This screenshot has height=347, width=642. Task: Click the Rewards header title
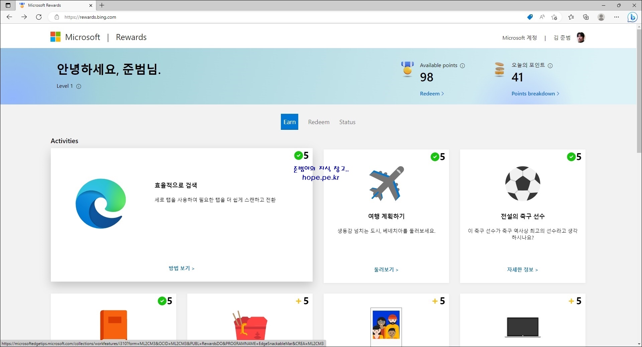(131, 37)
